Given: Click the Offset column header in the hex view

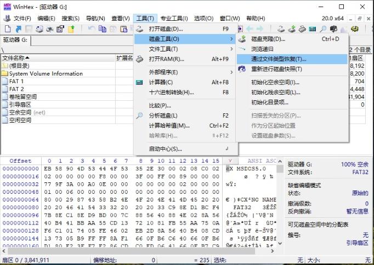Looking at the screenshot, I should pos(20,161).
